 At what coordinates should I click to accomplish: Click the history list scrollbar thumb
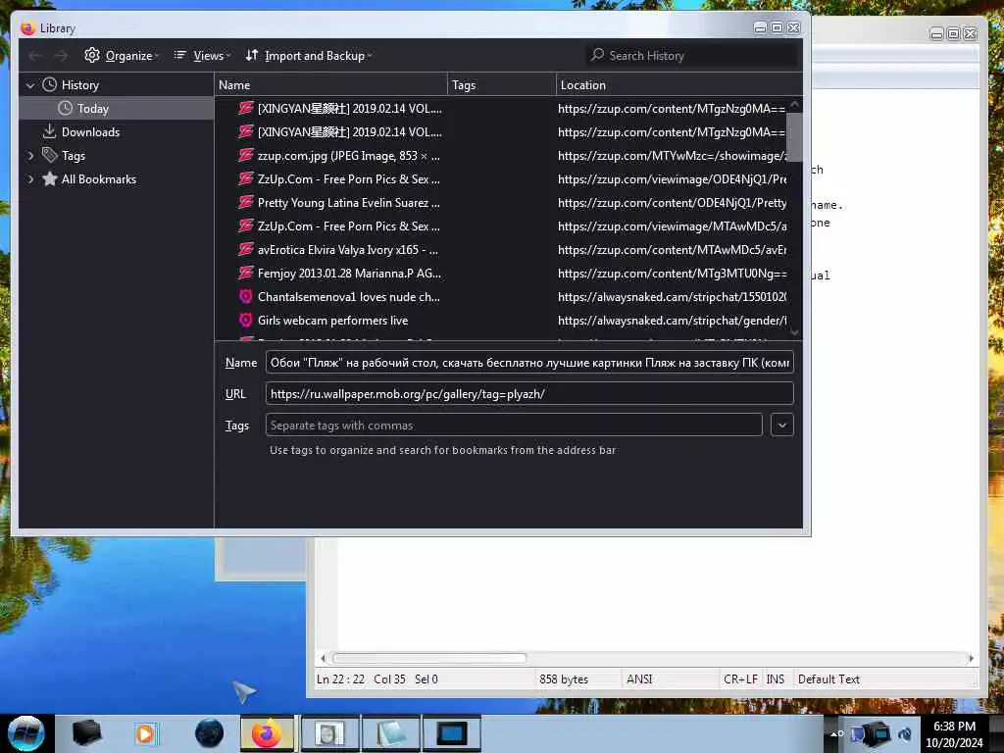[x=794, y=137]
